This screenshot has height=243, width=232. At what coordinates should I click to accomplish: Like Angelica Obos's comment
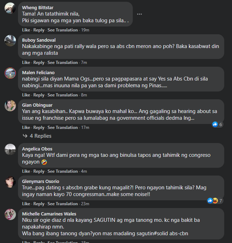pos(26,171)
